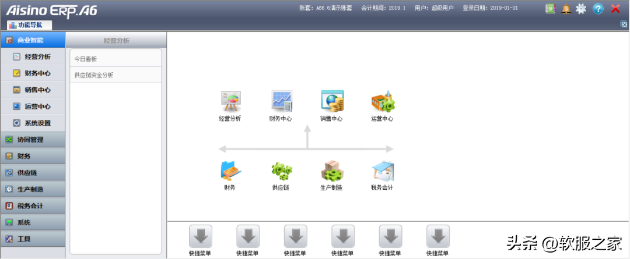The width and height of the screenshot is (630, 259).
Task: Open the 财务中心 chart icon in diagram
Action: coord(281,101)
